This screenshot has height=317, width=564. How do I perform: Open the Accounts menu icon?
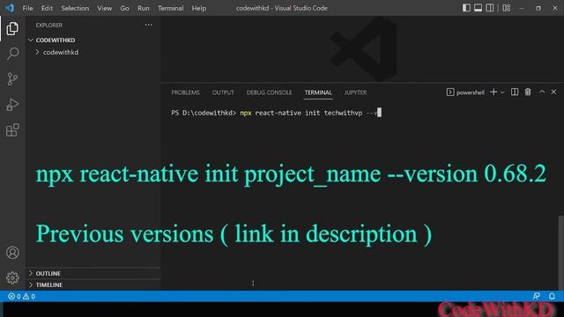click(x=12, y=253)
